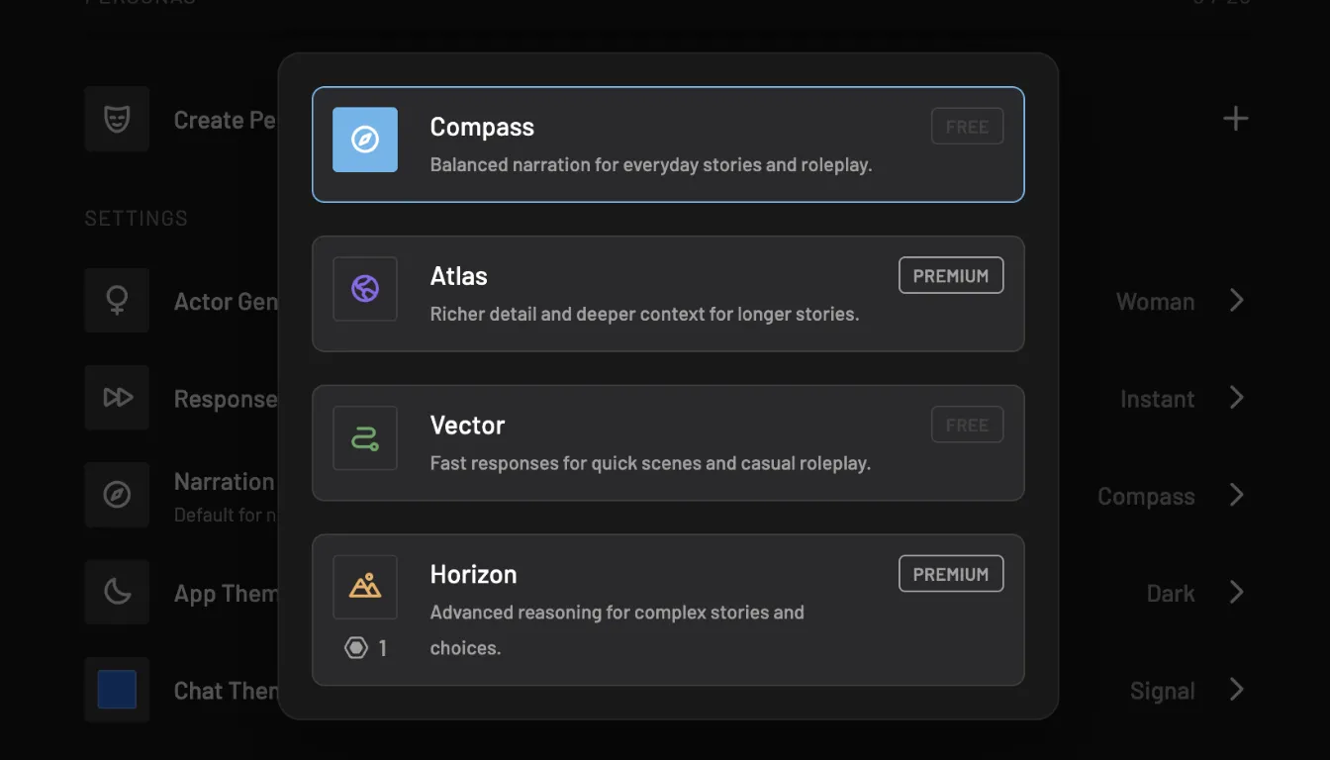
Task: Open the Signal chat theme chevron
Action: coord(1237,690)
